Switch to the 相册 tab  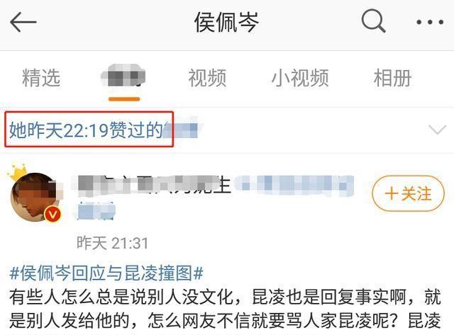point(392,78)
